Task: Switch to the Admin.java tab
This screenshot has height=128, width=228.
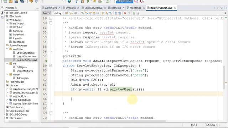Action: click(x=51, y=8)
